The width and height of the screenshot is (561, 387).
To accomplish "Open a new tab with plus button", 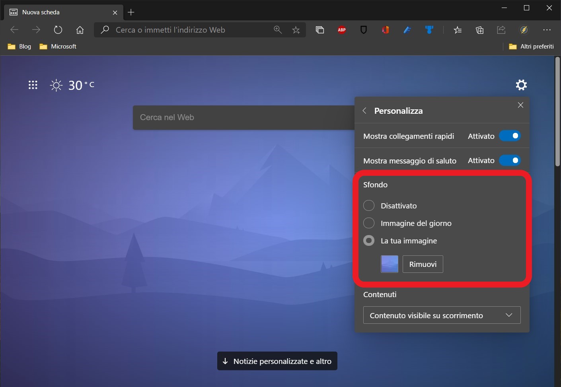I will pyautogui.click(x=131, y=12).
